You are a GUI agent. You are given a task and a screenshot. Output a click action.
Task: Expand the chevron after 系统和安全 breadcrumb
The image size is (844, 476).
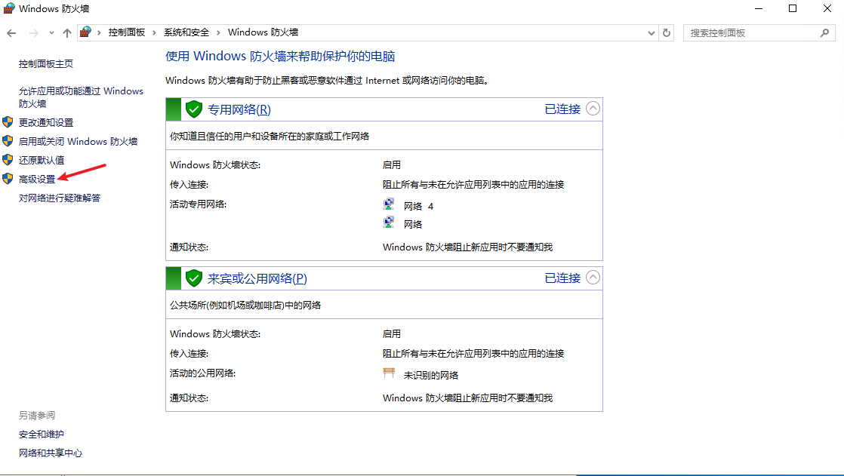218,32
